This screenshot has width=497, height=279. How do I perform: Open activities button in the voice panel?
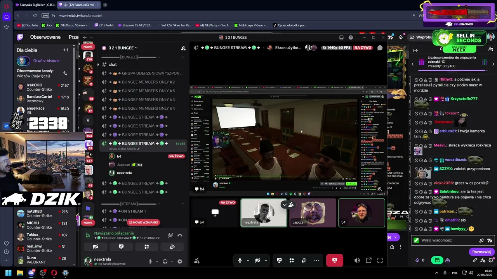pyautogui.click(x=147, y=246)
